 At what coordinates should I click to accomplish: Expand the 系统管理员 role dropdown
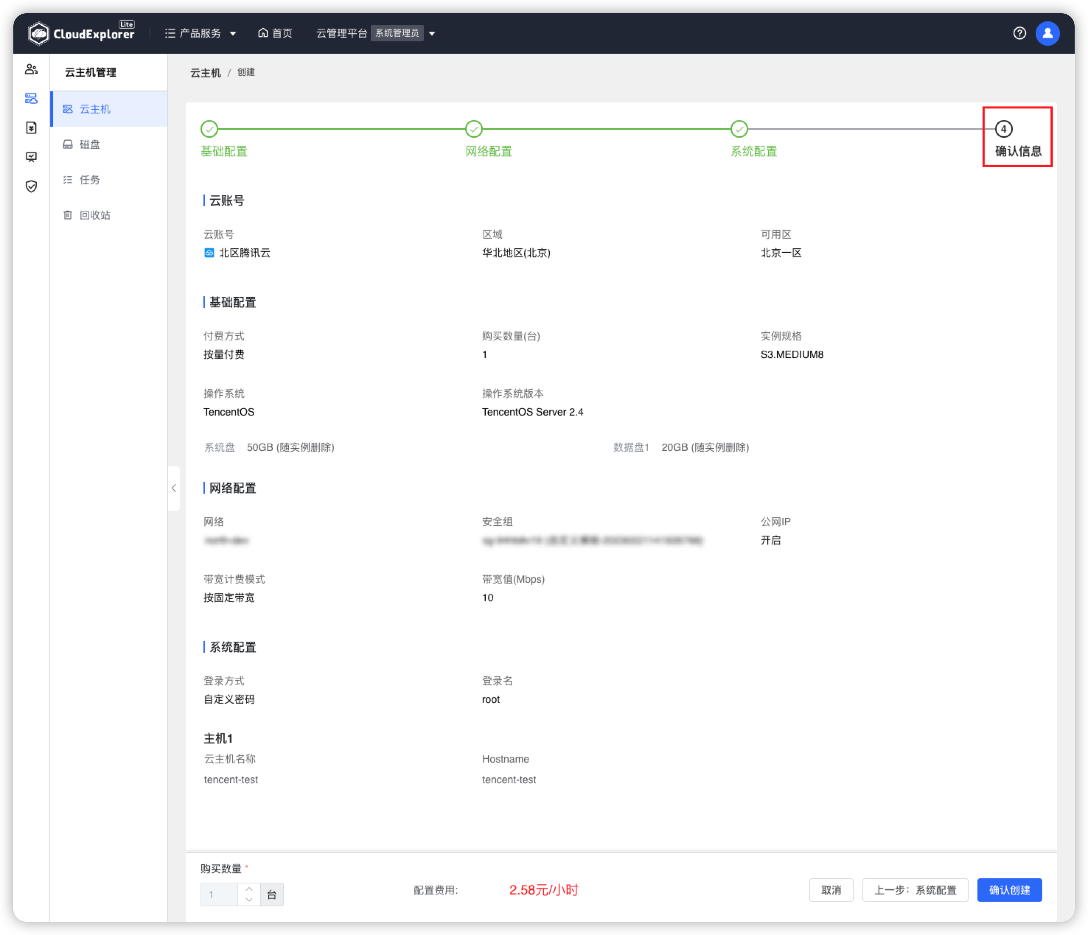tap(403, 33)
